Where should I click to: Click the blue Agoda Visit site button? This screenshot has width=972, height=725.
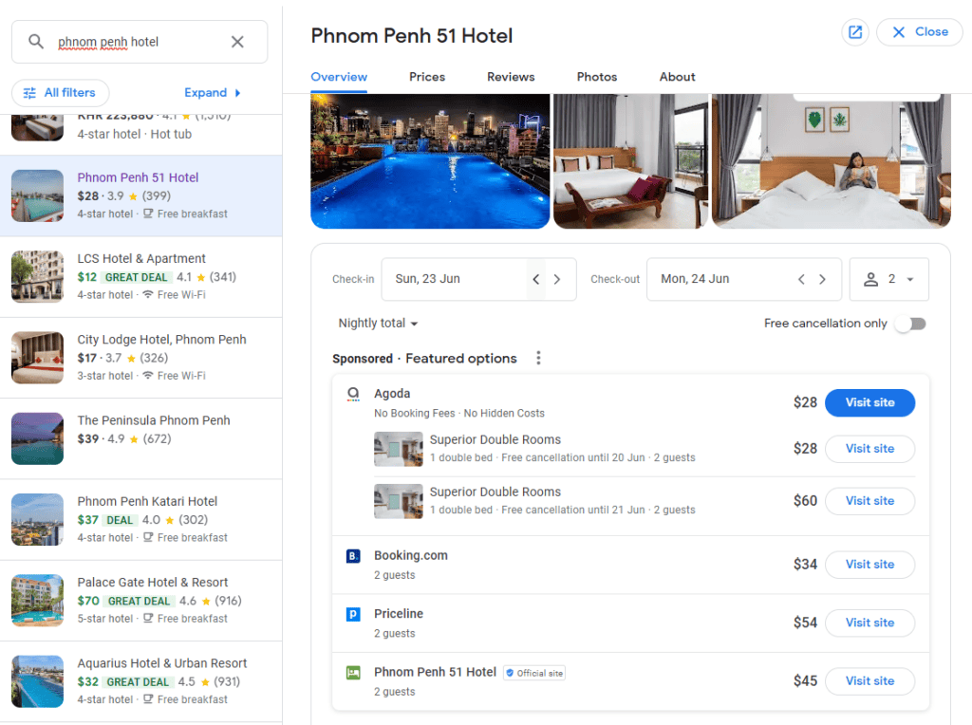coord(869,402)
